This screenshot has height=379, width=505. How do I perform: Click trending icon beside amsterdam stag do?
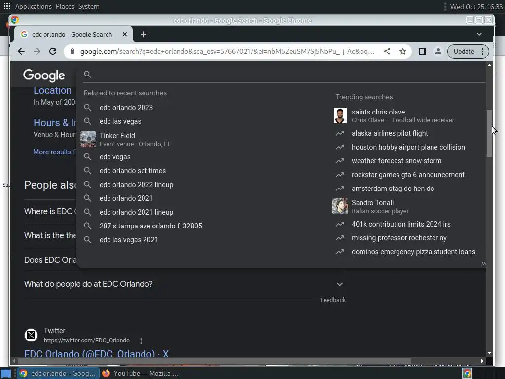pos(340,189)
